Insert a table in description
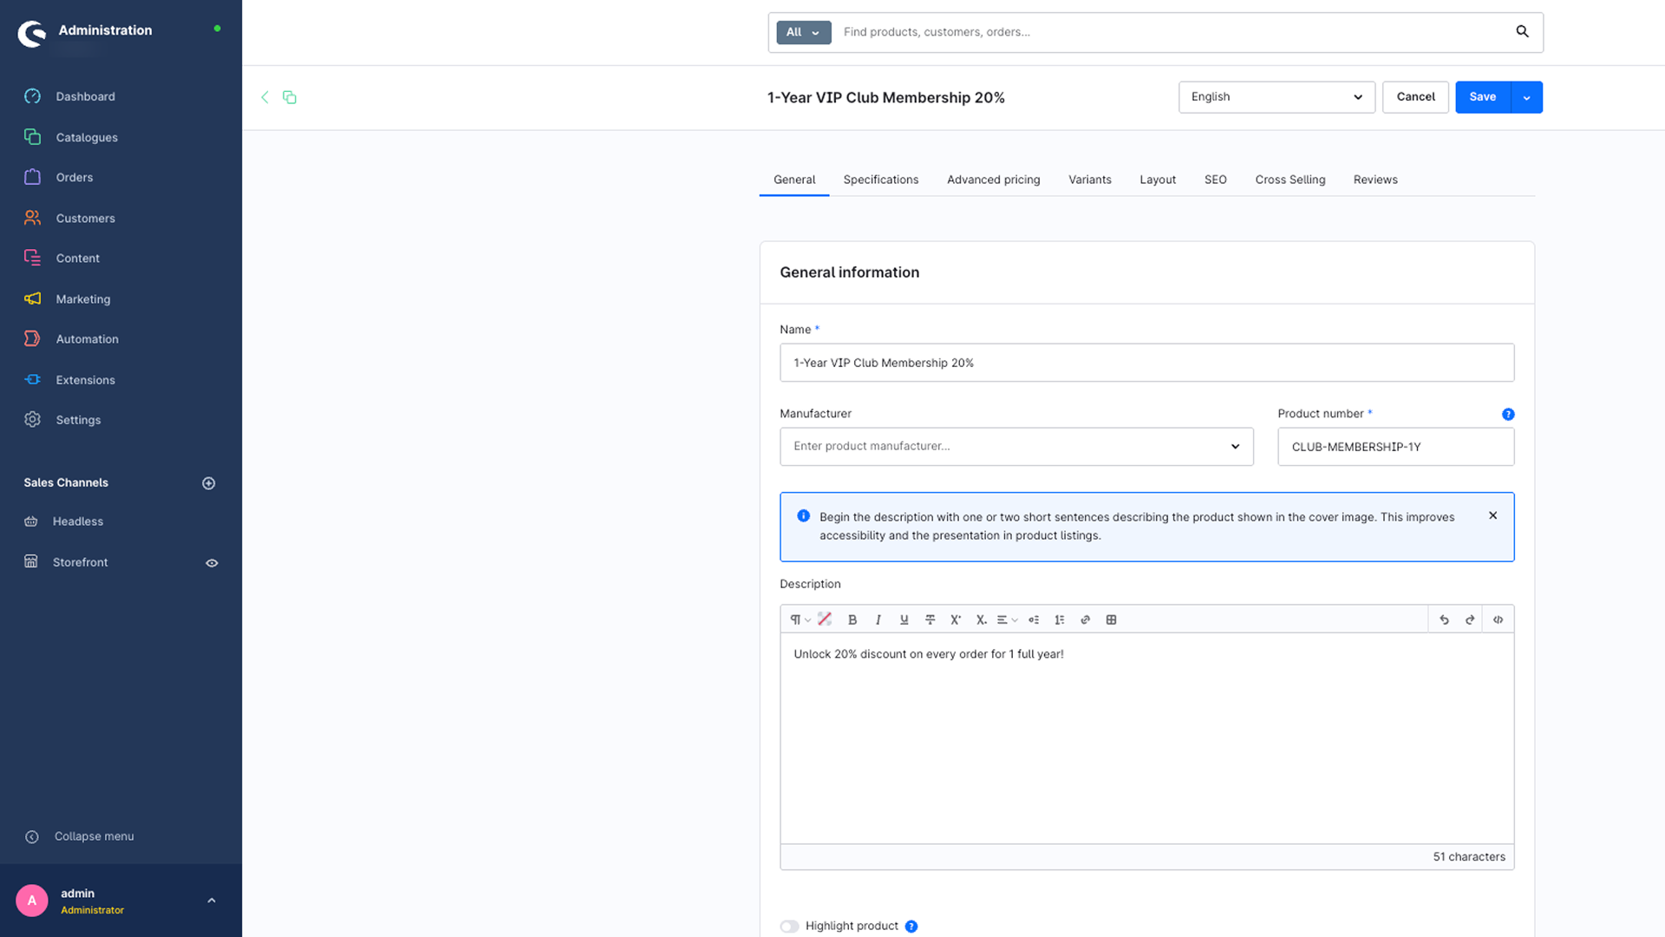The image size is (1665, 937). 1111,619
